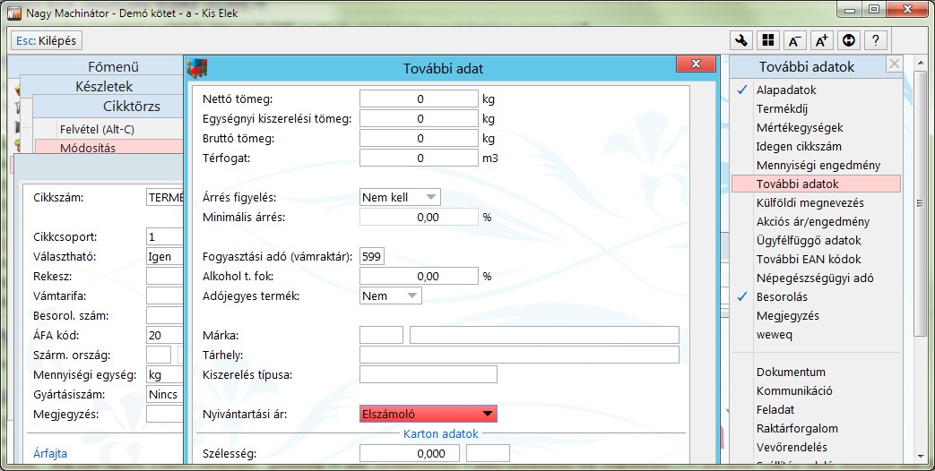Decrease font size with A- icon
The image size is (935, 471).
tap(795, 40)
